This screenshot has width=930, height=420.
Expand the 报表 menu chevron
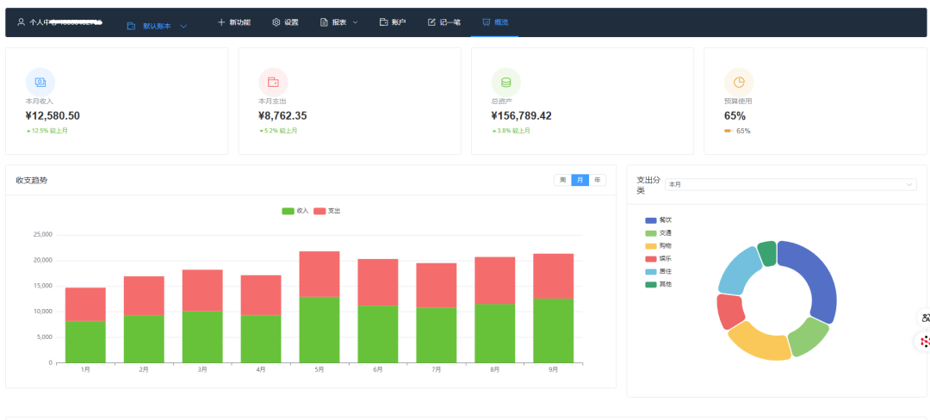(356, 22)
